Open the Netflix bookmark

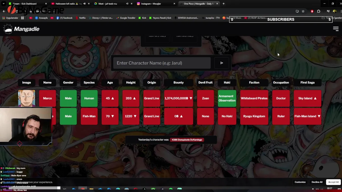click(80, 18)
